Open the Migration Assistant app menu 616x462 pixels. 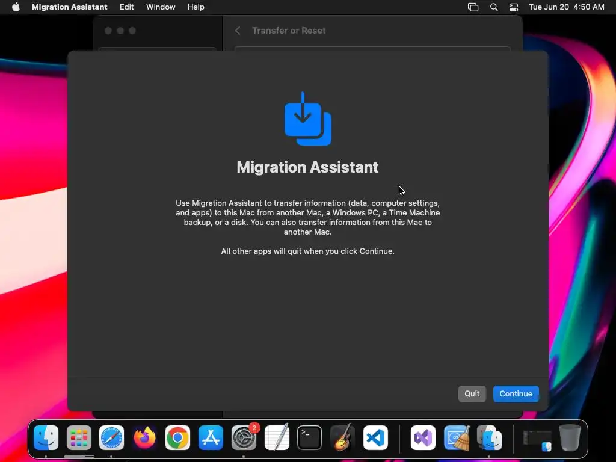[x=70, y=7]
